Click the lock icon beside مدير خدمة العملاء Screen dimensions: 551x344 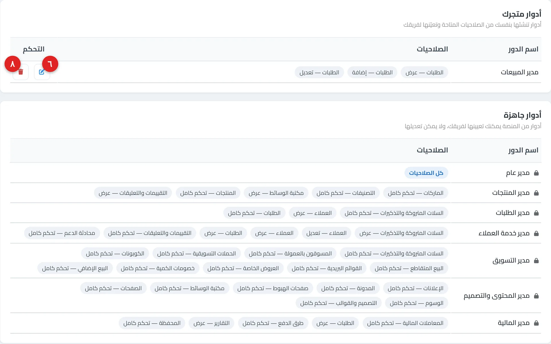click(x=536, y=233)
